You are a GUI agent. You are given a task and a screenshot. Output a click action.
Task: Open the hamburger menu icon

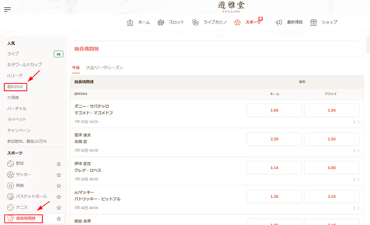(x=7, y=9)
